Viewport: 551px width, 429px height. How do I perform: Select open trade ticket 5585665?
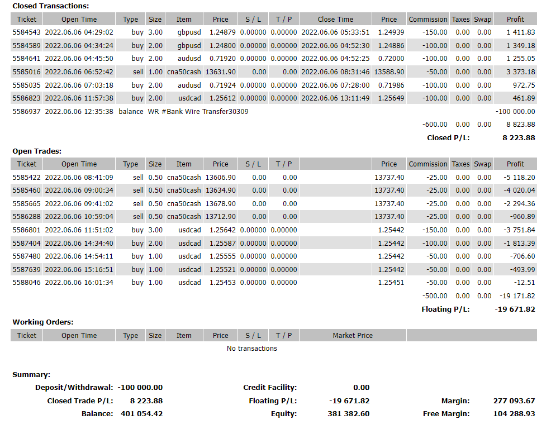point(26,204)
